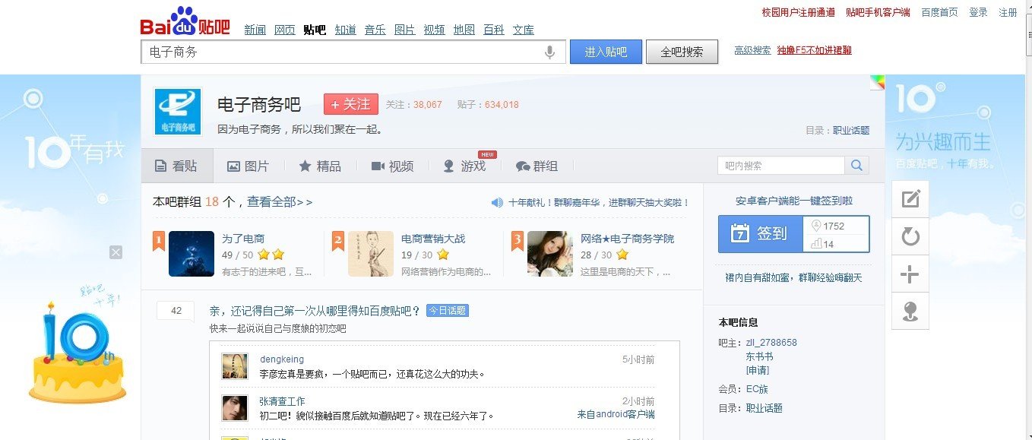Click the red +关注 follow button
The height and width of the screenshot is (440, 1032).
click(x=351, y=104)
